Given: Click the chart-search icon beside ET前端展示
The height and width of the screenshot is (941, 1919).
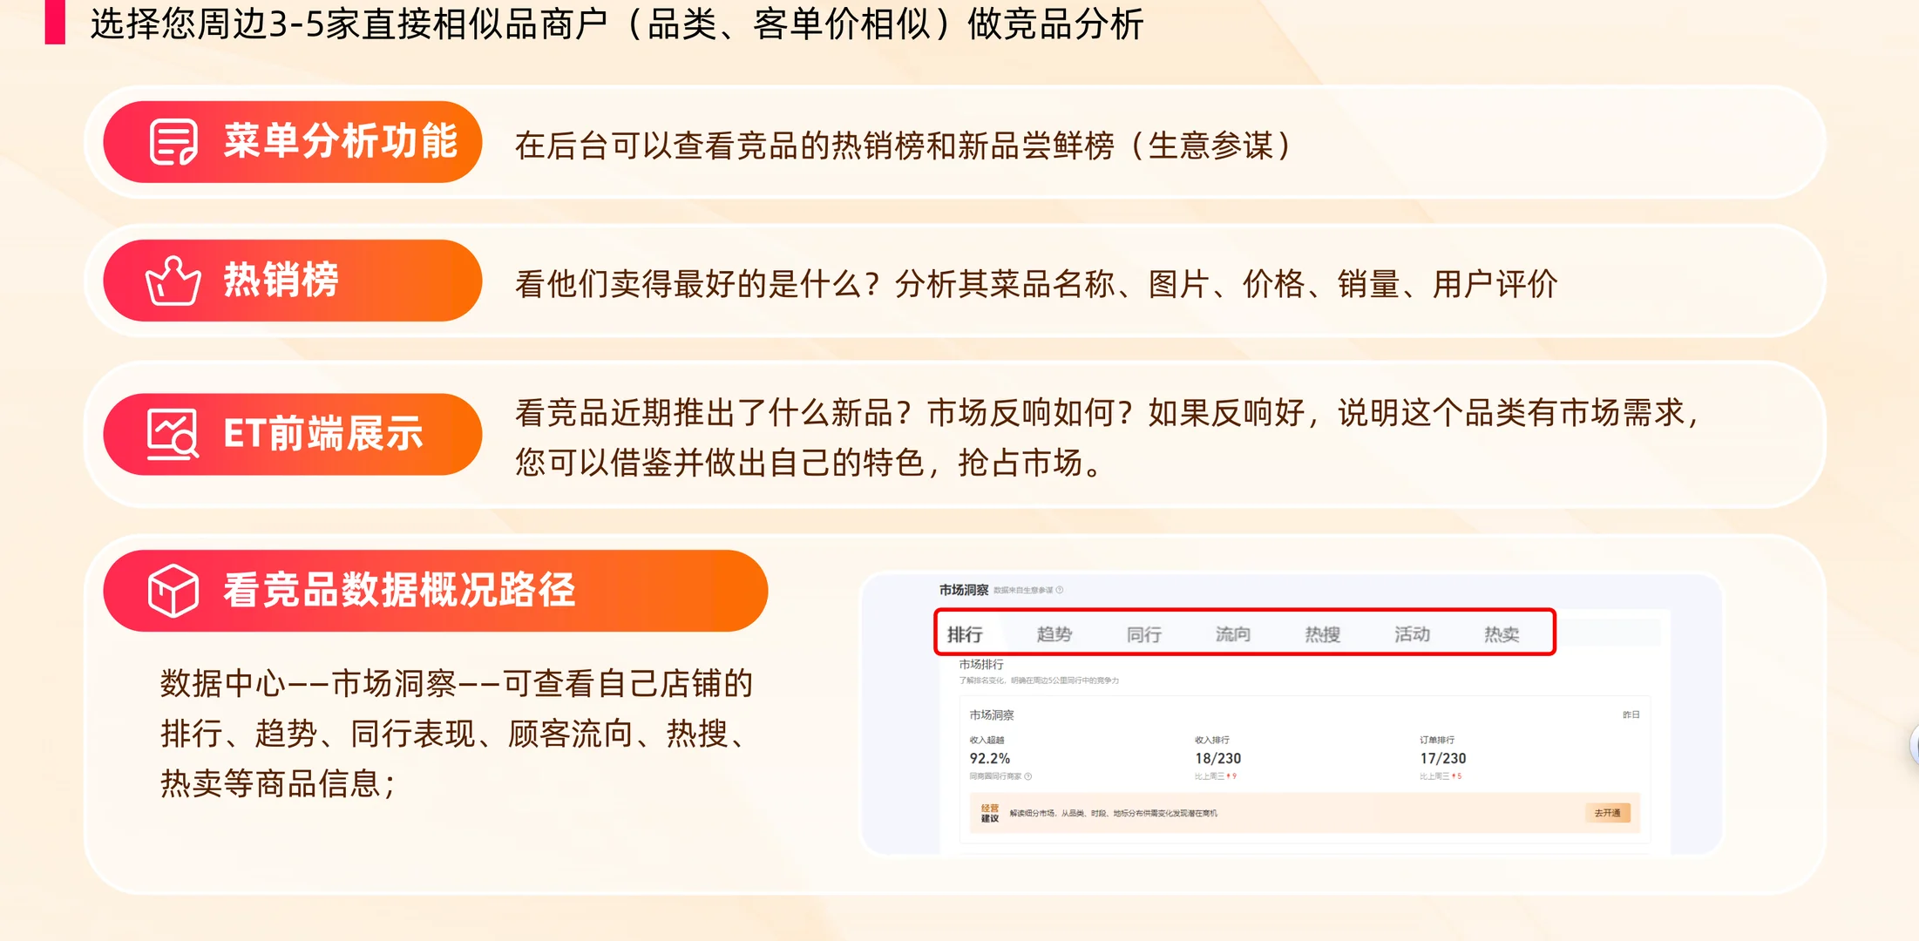Looking at the screenshot, I should pyautogui.click(x=173, y=434).
